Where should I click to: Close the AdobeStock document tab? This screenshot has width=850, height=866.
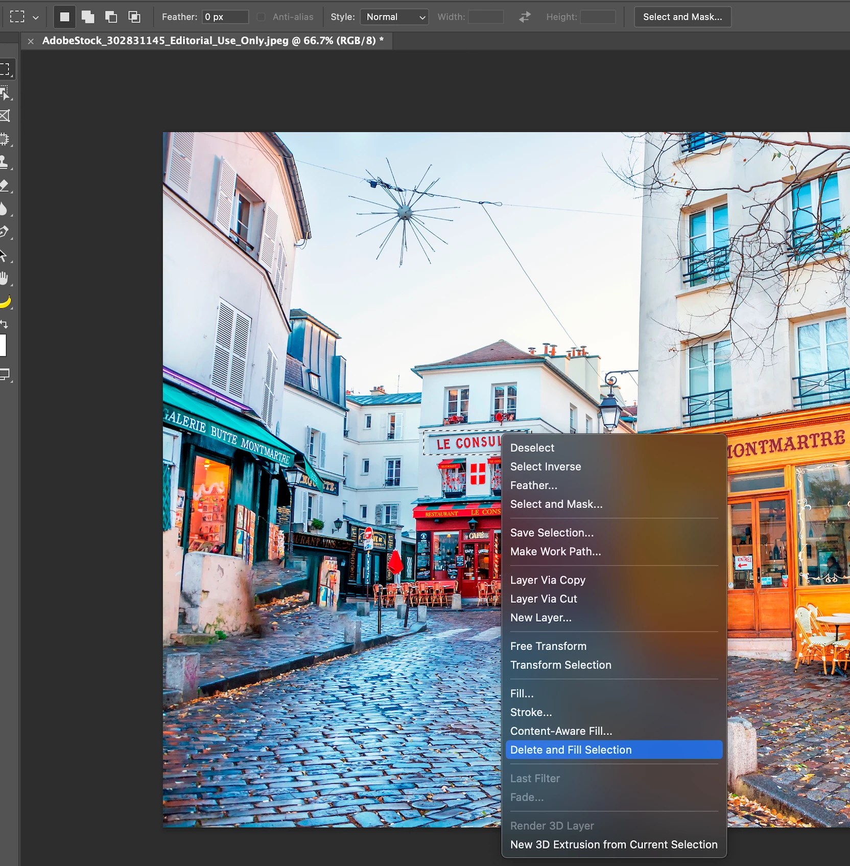[x=31, y=41]
